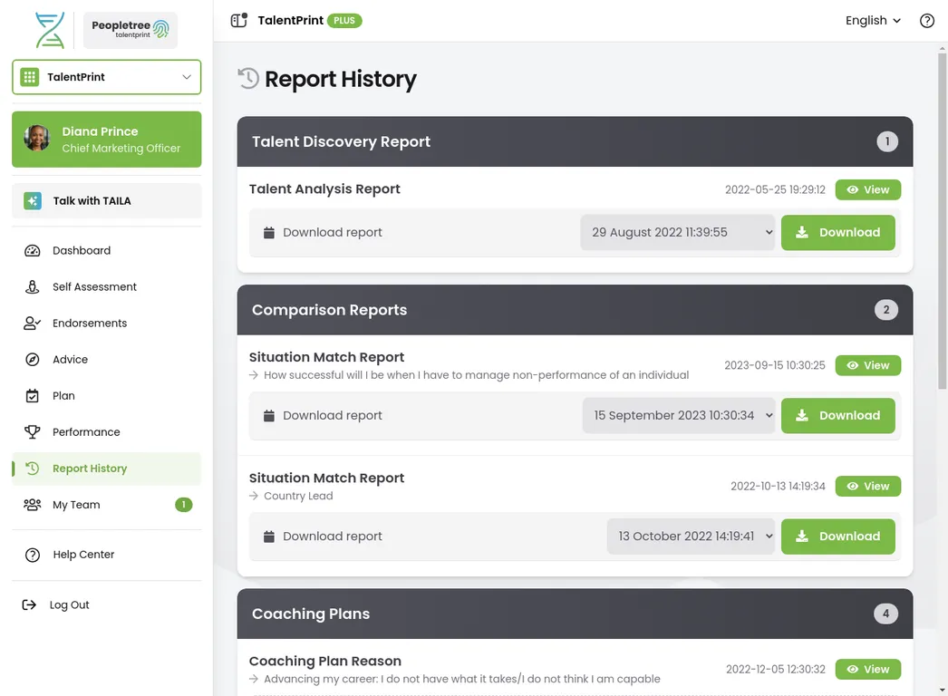Click the Performance trophy icon

[x=32, y=431]
